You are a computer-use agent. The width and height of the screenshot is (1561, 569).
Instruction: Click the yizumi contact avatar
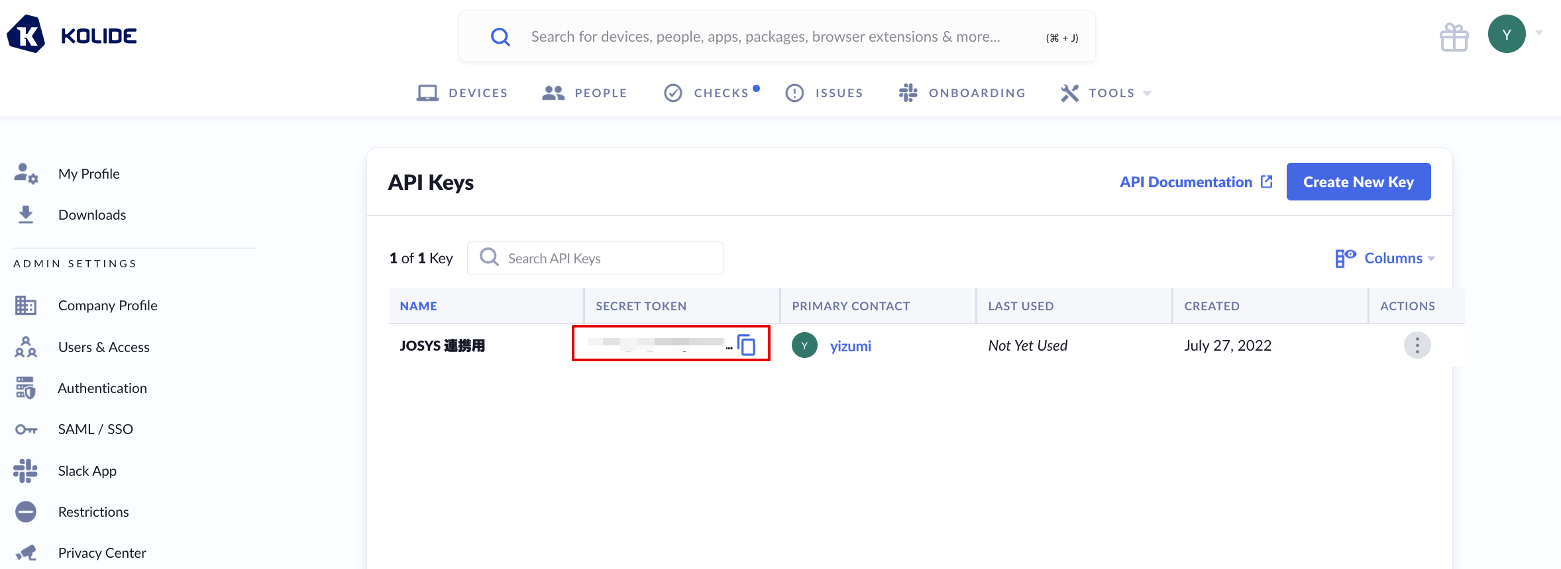[804, 345]
